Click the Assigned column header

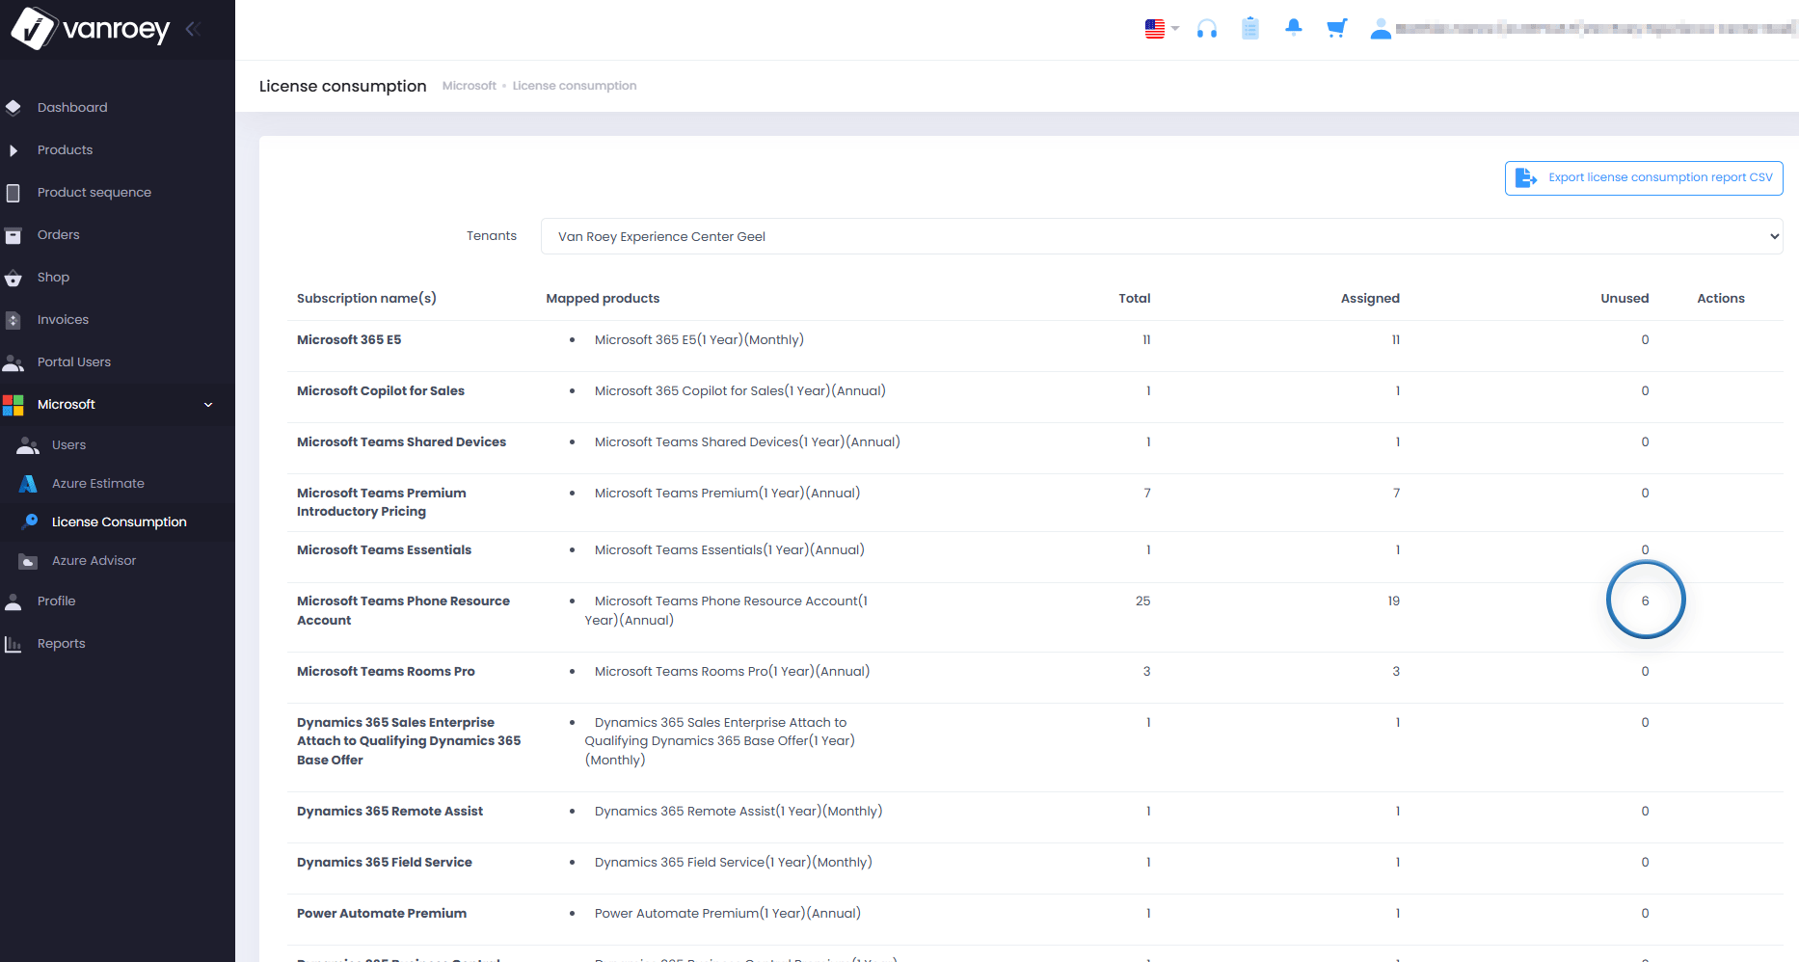pos(1370,298)
